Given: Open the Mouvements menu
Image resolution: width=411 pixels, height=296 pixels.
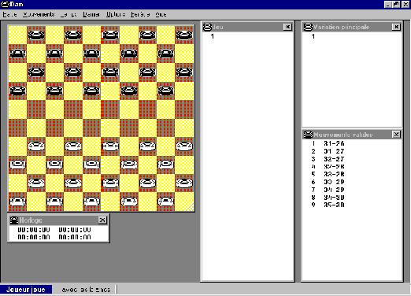Looking at the screenshot, I should (39, 14).
